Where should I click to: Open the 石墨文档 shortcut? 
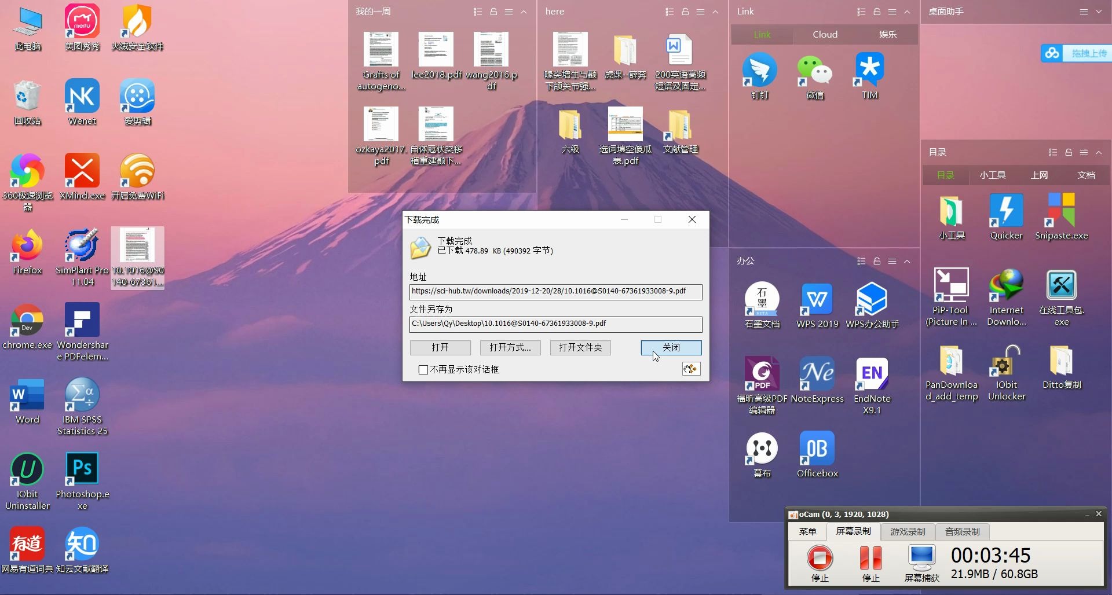coord(762,306)
